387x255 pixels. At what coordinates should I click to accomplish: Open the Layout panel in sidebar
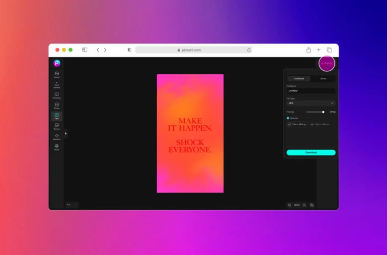(x=57, y=75)
